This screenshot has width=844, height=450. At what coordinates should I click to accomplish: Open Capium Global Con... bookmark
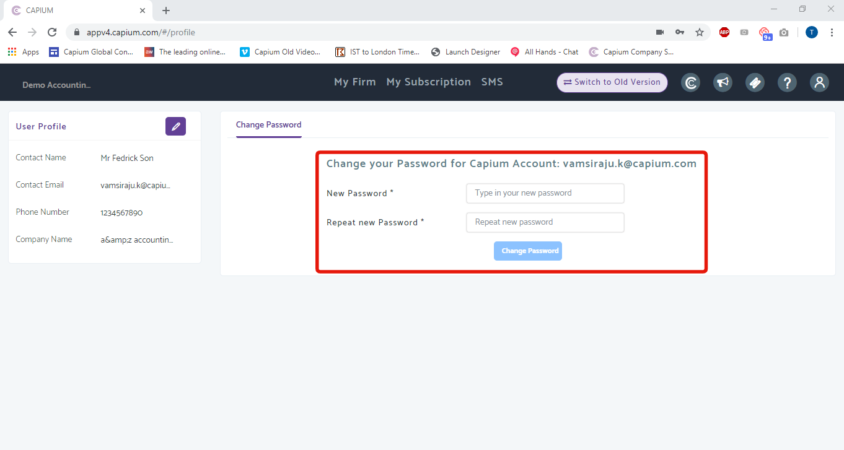pos(91,52)
